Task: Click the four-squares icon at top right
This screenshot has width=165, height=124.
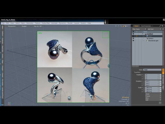Action: click(164, 20)
